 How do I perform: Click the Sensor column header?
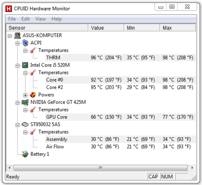pos(47,28)
